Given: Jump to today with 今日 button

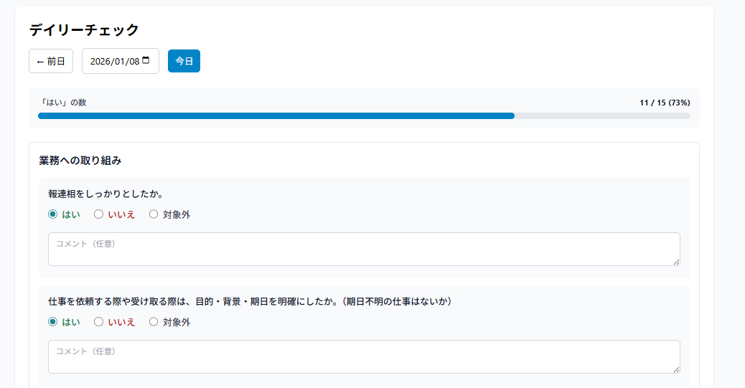Looking at the screenshot, I should 184,61.
